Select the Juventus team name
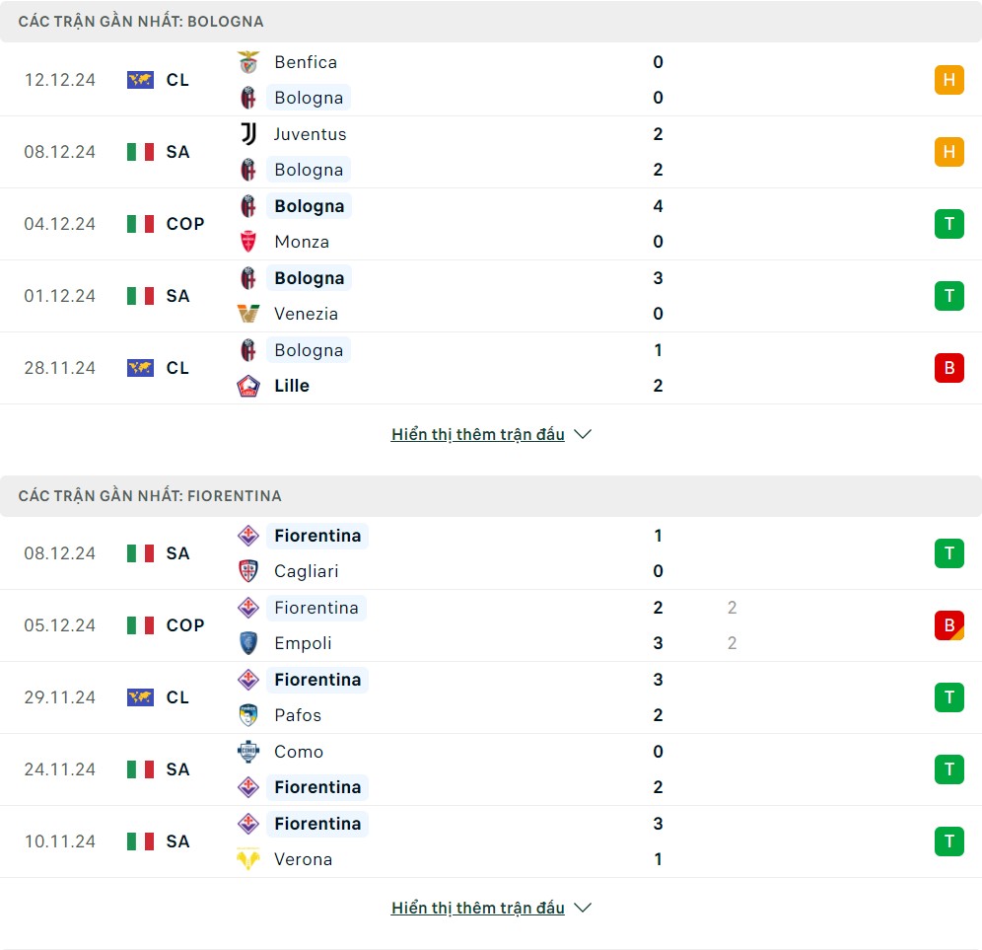982x950 pixels. click(310, 134)
